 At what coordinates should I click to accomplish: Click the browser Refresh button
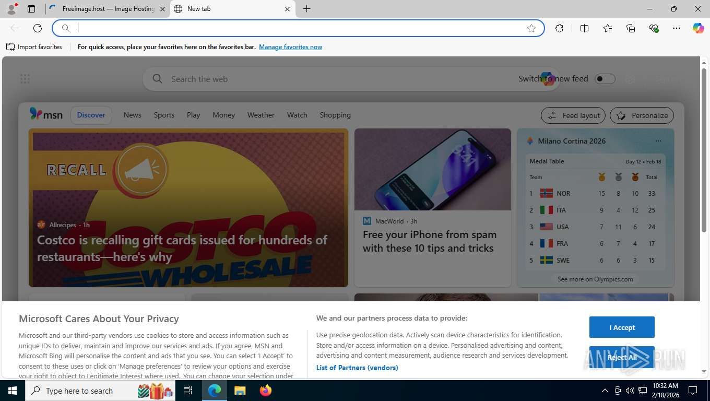click(38, 28)
